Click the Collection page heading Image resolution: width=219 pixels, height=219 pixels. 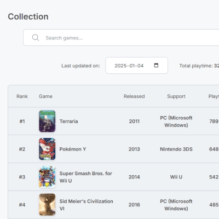[x=28, y=16]
